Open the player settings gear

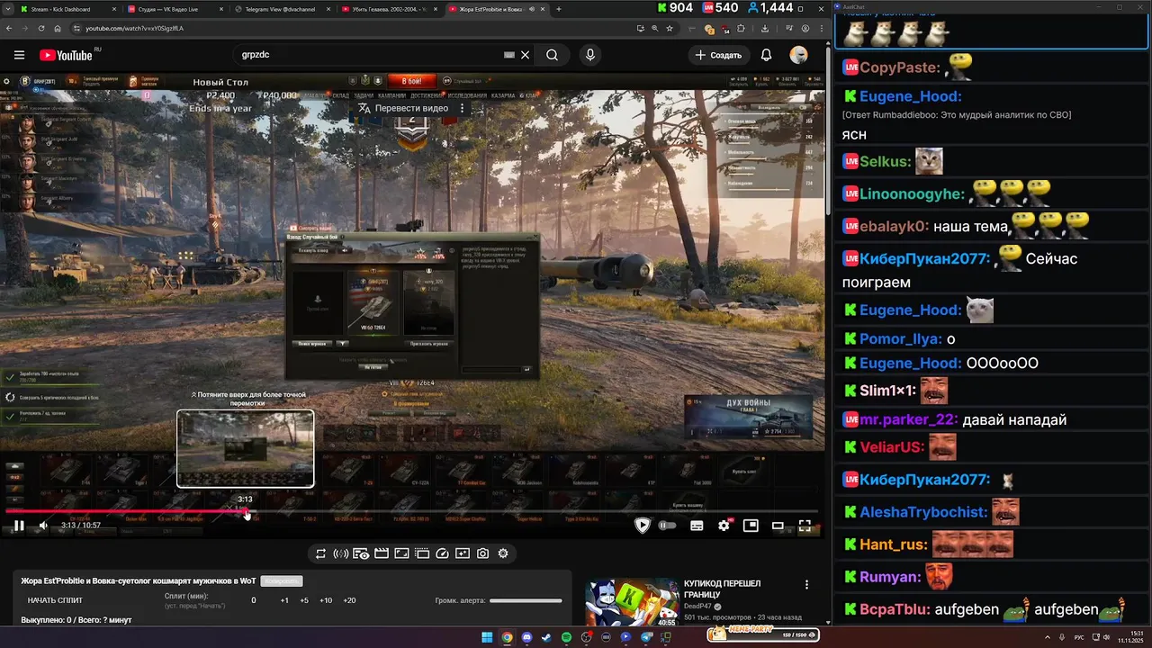tap(724, 526)
